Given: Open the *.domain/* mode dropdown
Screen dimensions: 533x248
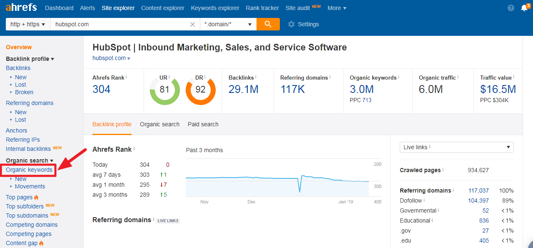Looking at the screenshot, I should click(x=228, y=24).
